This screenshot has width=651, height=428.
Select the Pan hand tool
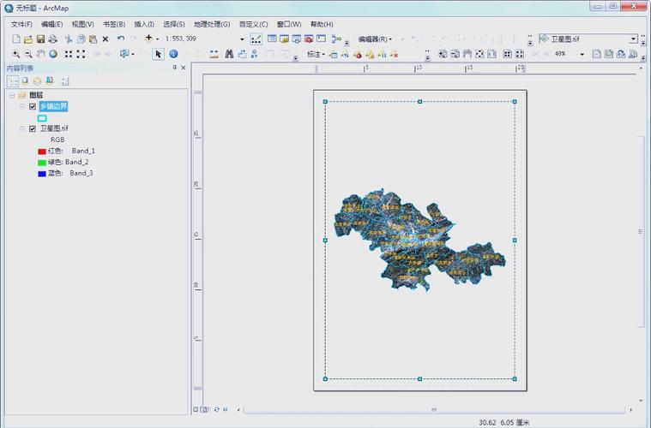tap(40, 54)
